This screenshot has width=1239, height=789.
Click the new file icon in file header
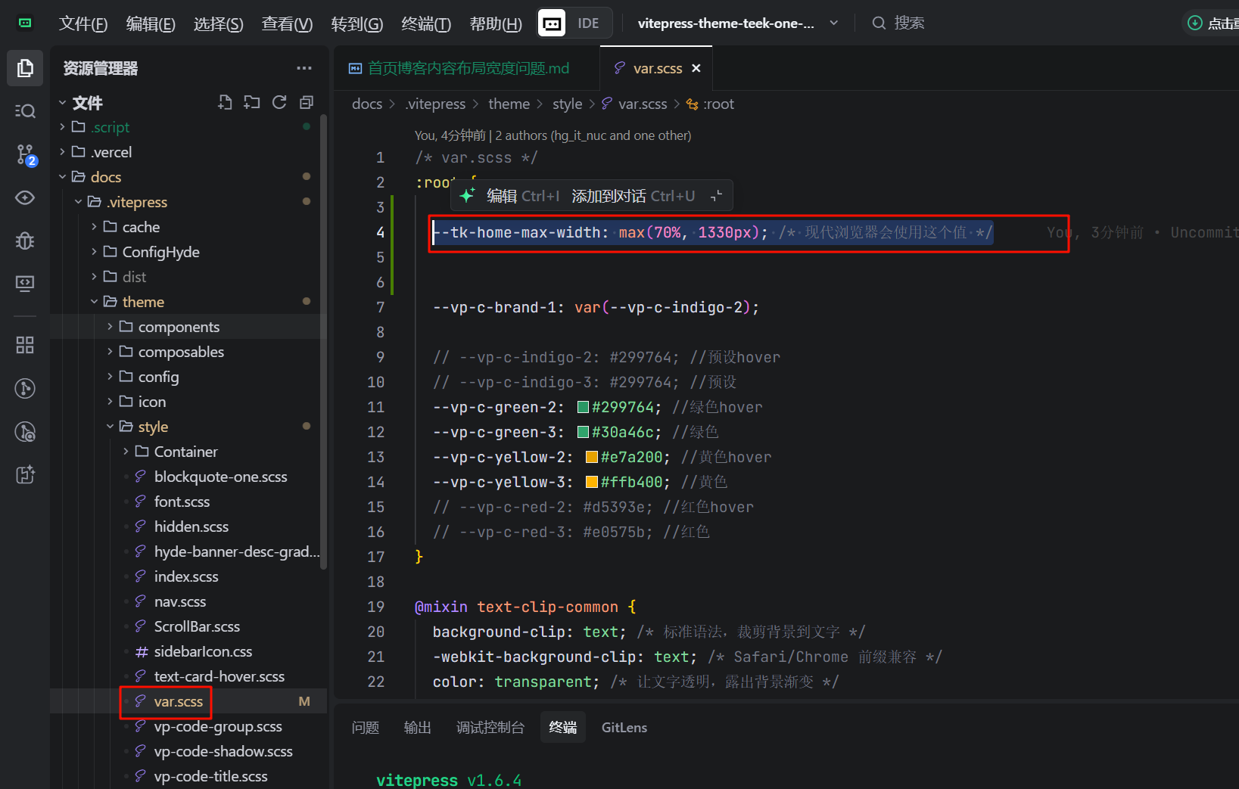[x=225, y=102]
